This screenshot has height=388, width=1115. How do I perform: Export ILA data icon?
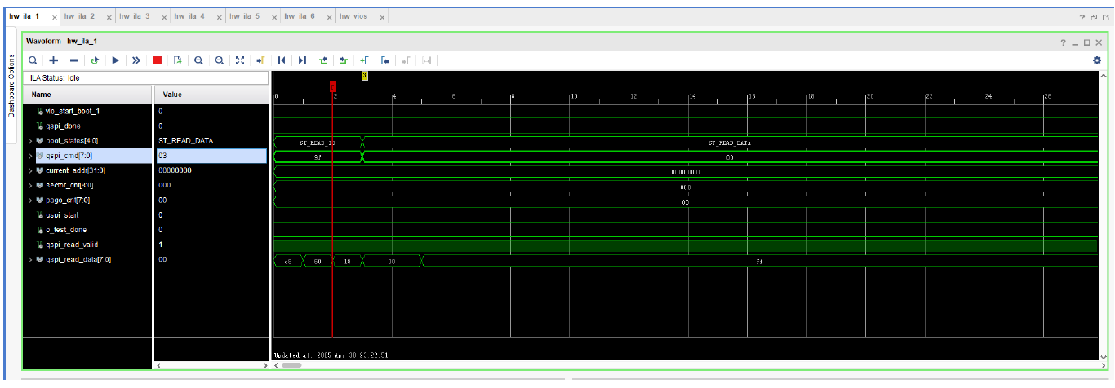[x=177, y=60]
